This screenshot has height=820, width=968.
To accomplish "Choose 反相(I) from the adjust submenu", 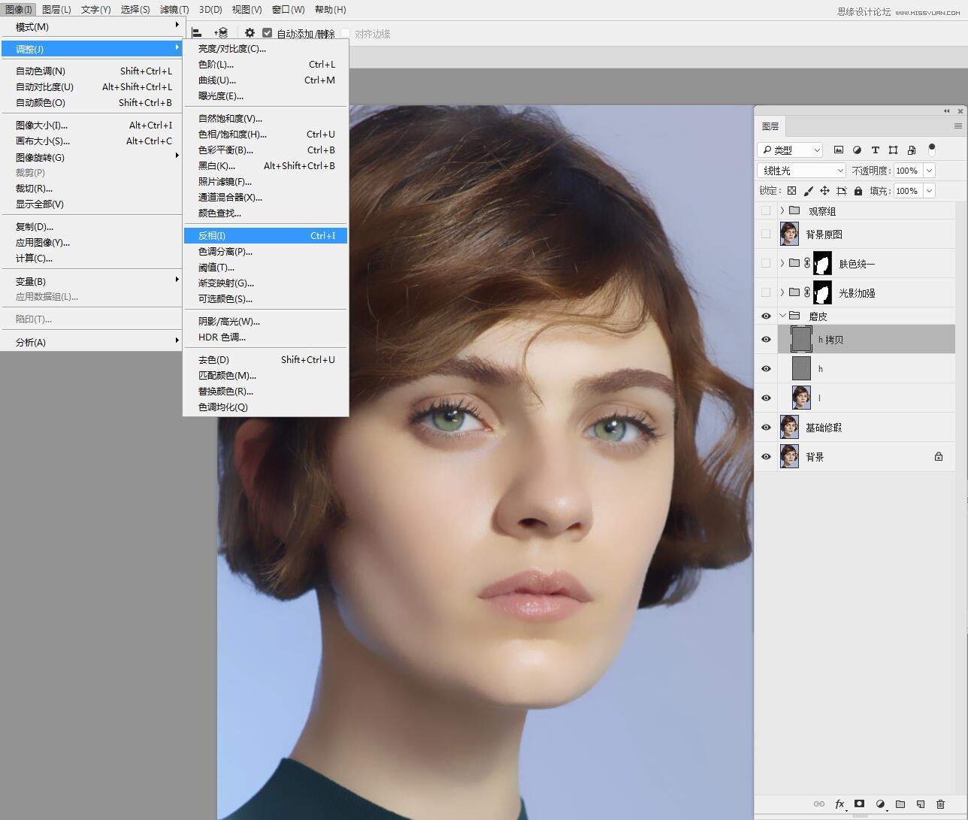I will pyautogui.click(x=266, y=236).
